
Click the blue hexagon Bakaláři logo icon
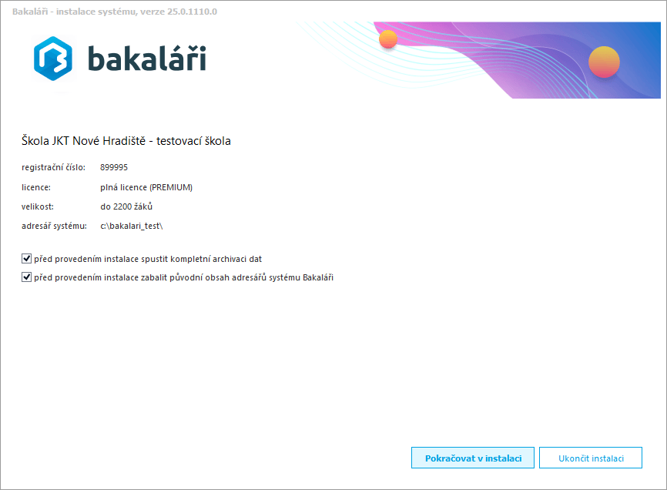coord(53,59)
